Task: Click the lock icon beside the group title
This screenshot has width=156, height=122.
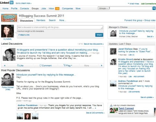Action: tap(20, 16)
